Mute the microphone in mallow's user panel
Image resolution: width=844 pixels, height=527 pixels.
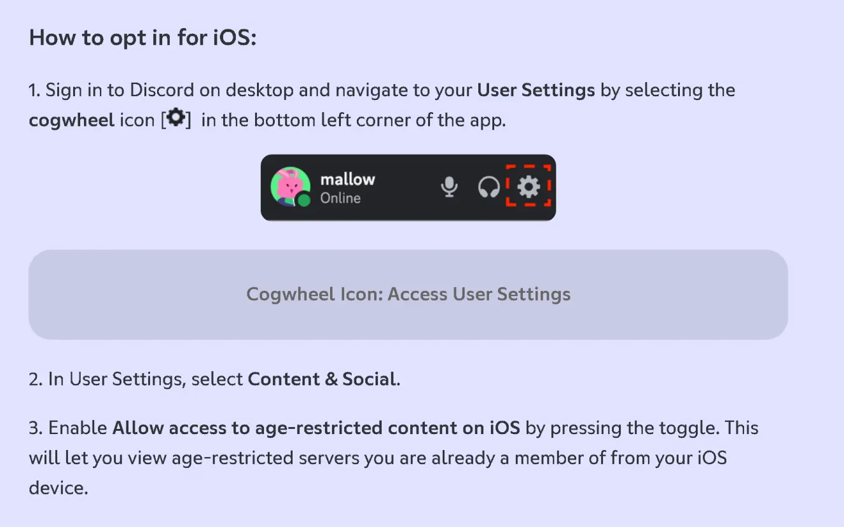449,187
